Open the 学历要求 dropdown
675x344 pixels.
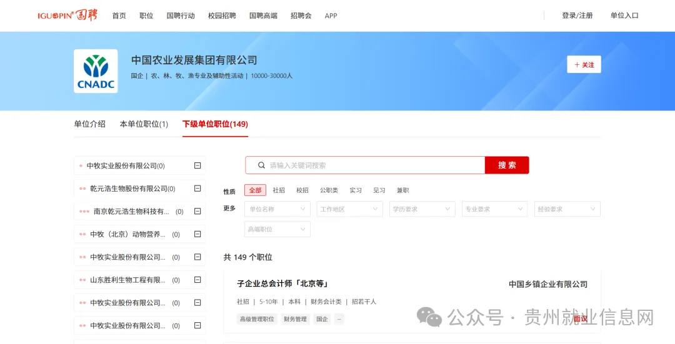(422, 209)
